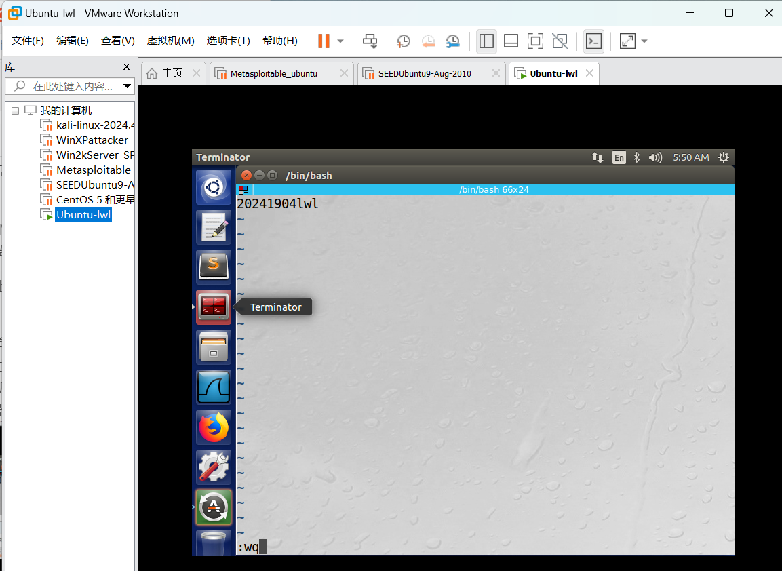This screenshot has height=571, width=782.
Task: Open the Ubuntu dash home launcher icon
Action: tap(214, 187)
